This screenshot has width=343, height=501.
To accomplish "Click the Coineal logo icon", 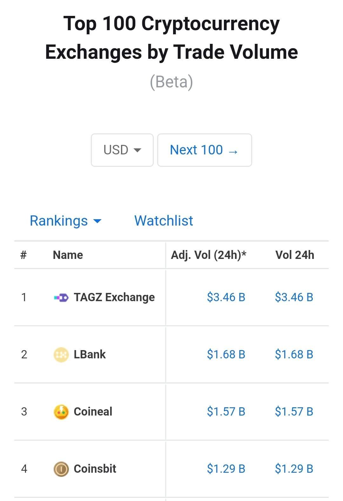I will pyautogui.click(x=61, y=412).
